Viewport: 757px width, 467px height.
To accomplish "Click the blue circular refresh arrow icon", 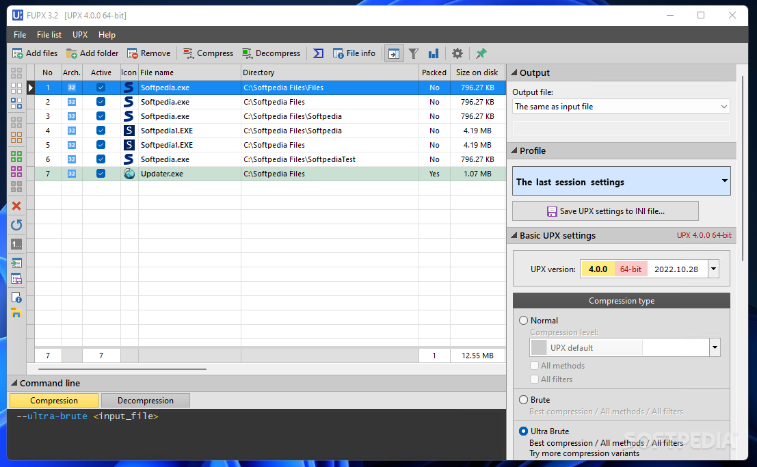I will pyautogui.click(x=16, y=224).
